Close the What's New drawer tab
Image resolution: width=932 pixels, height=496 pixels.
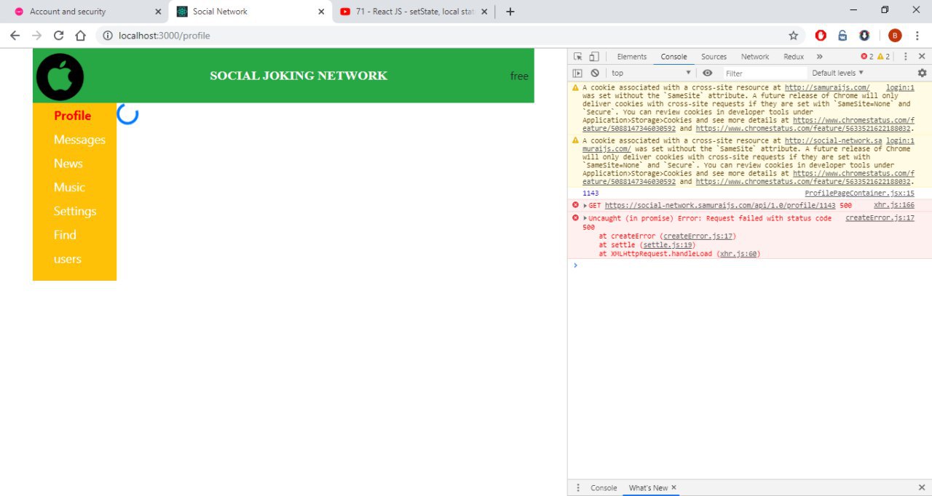[674, 488]
